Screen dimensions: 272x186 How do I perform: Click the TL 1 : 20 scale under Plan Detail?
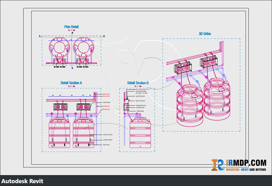point(71,30)
